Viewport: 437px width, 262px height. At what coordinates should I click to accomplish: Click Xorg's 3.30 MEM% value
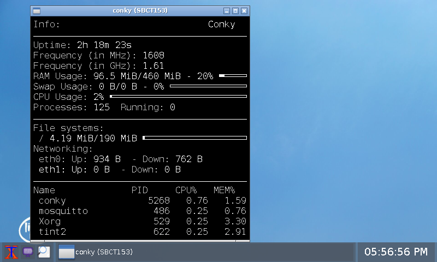tap(235, 222)
